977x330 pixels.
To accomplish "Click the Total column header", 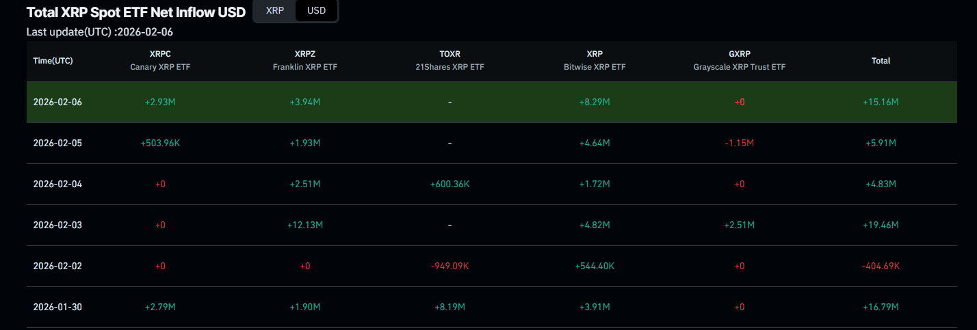I will tap(881, 61).
